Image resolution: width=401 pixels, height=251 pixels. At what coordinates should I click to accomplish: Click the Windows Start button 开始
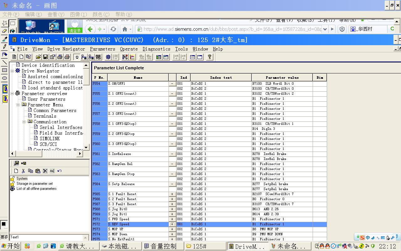[11, 246]
